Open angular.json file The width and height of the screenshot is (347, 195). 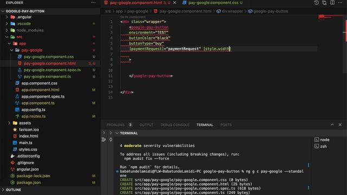coord(28,170)
